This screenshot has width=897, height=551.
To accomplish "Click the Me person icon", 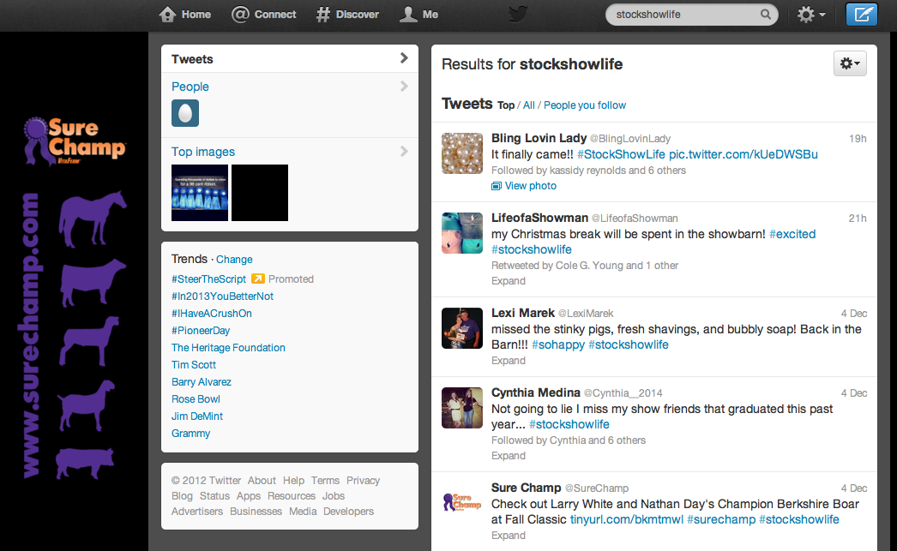I will coord(408,15).
